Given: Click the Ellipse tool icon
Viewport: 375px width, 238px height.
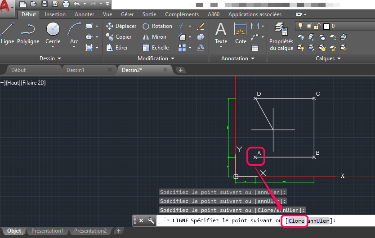Looking at the screenshot, I should click(89, 37).
